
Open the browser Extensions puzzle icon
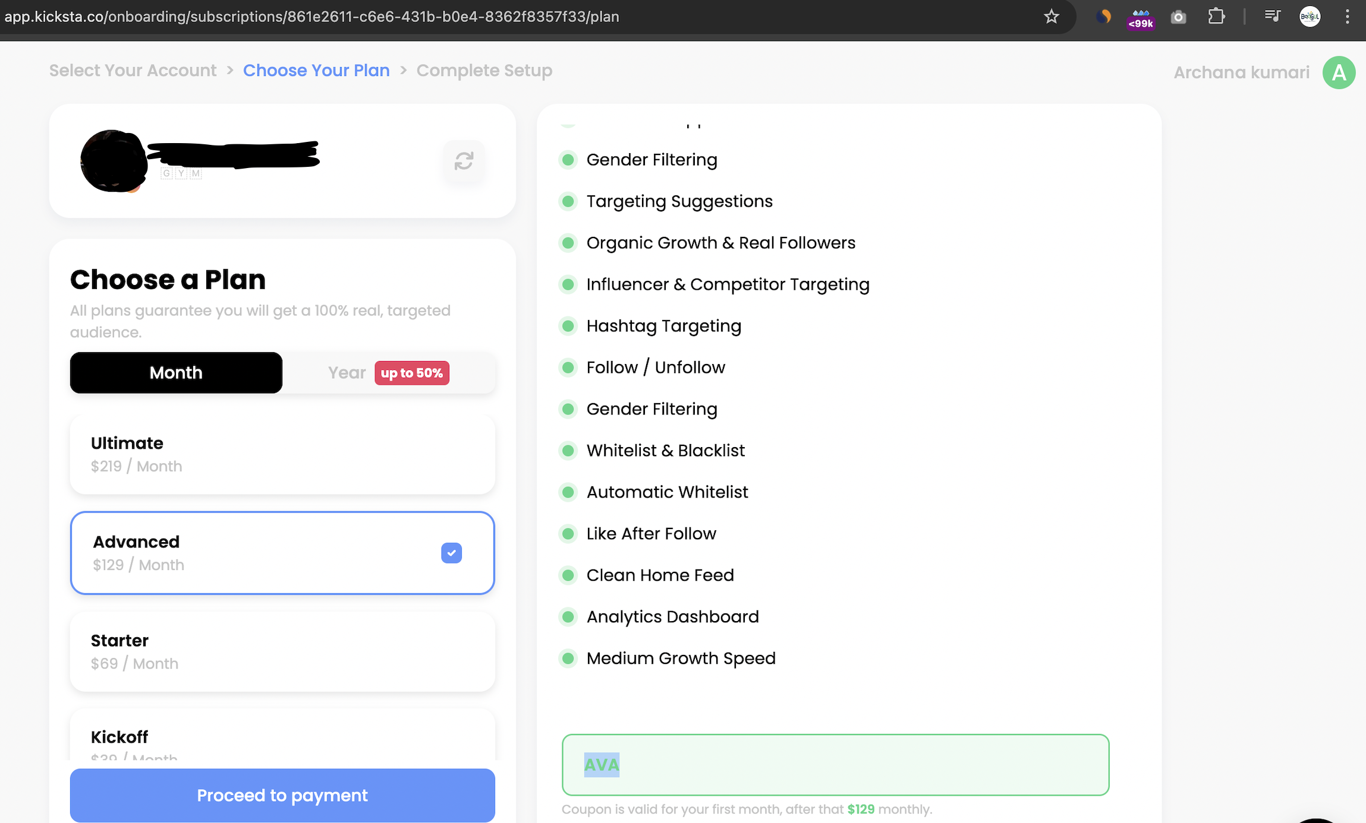point(1216,17)
